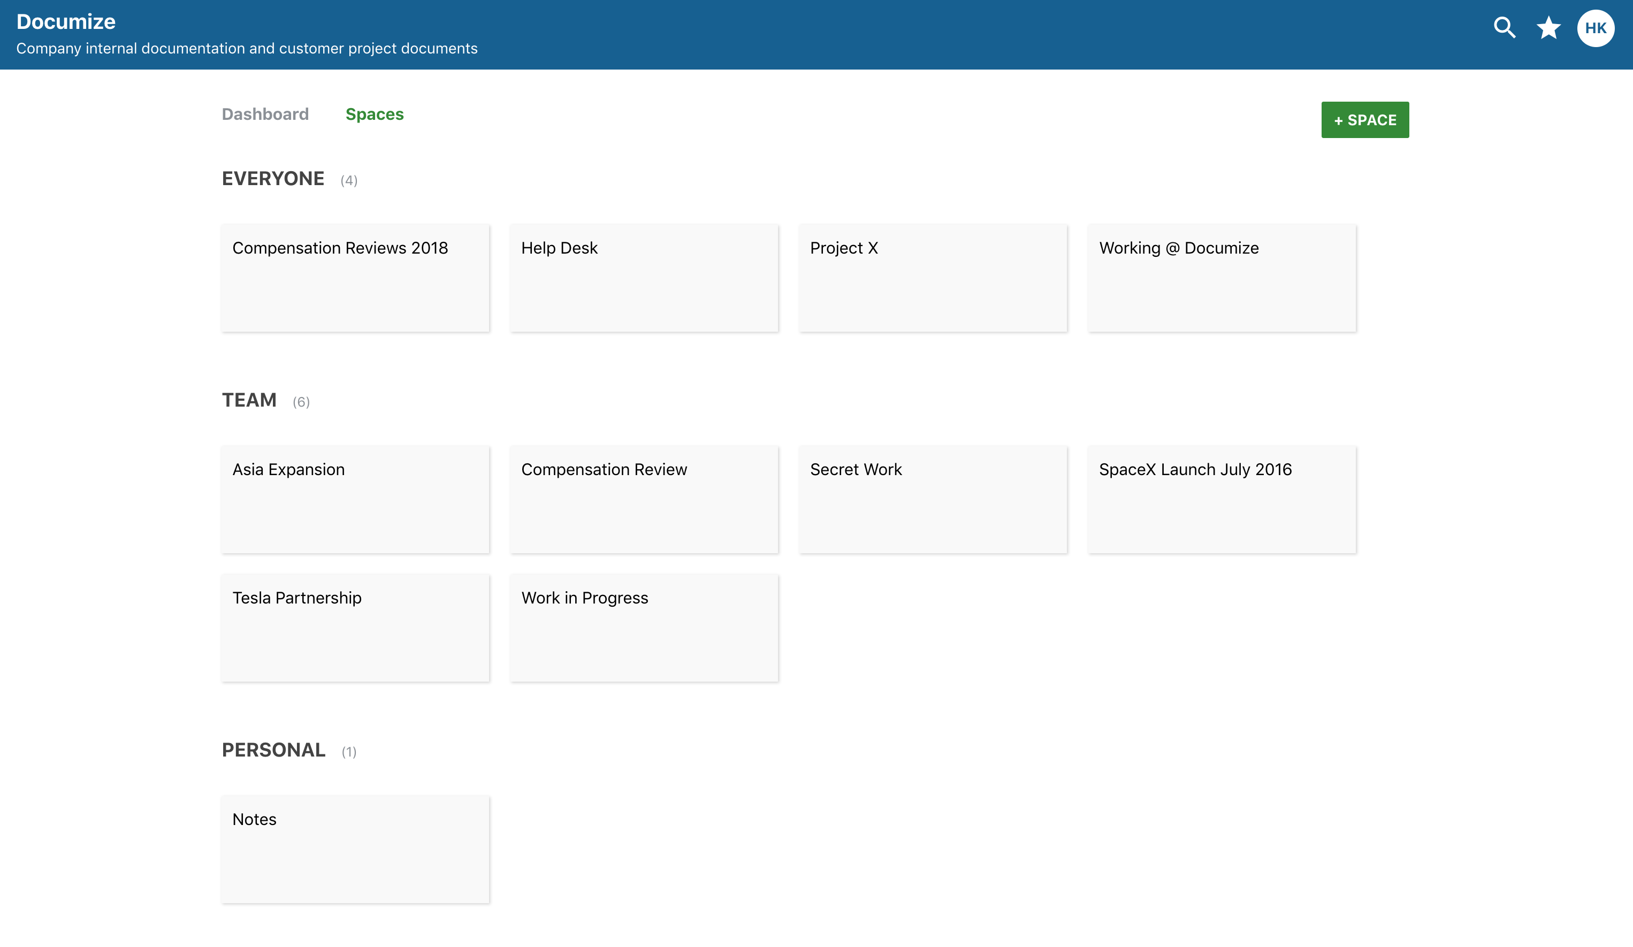
Task: Open the Tesla Partnership space
Action: (x=355, y=628)
